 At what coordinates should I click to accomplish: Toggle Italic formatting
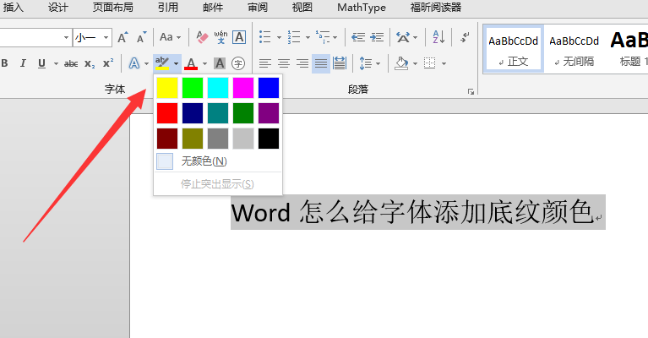(23, 63)
